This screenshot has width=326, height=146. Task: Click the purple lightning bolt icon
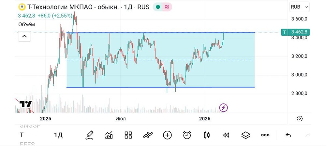(223, 107)
